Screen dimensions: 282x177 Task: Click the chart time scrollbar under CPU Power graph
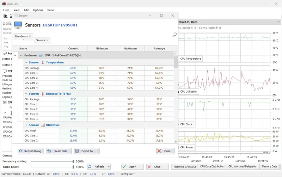click(266, 153)
